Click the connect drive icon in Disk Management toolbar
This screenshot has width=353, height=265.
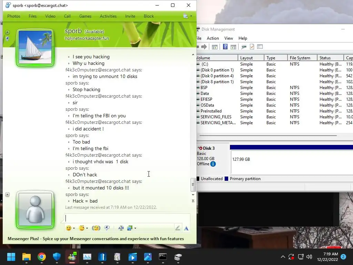244,47
